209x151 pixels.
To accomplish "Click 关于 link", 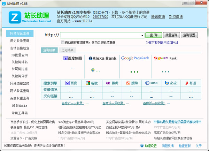I will (199, 146).
